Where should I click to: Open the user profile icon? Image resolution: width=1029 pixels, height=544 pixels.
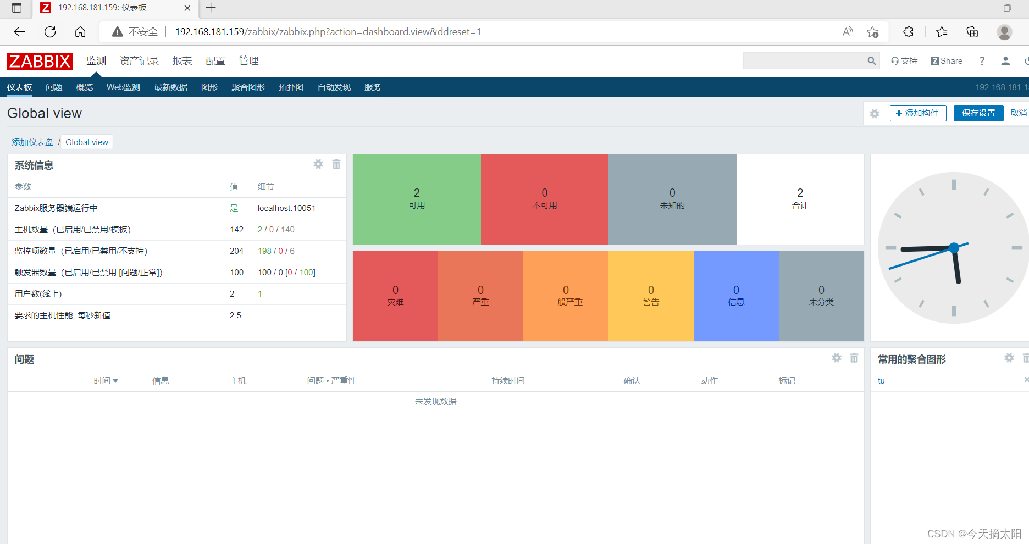[x=1005, y=61]
